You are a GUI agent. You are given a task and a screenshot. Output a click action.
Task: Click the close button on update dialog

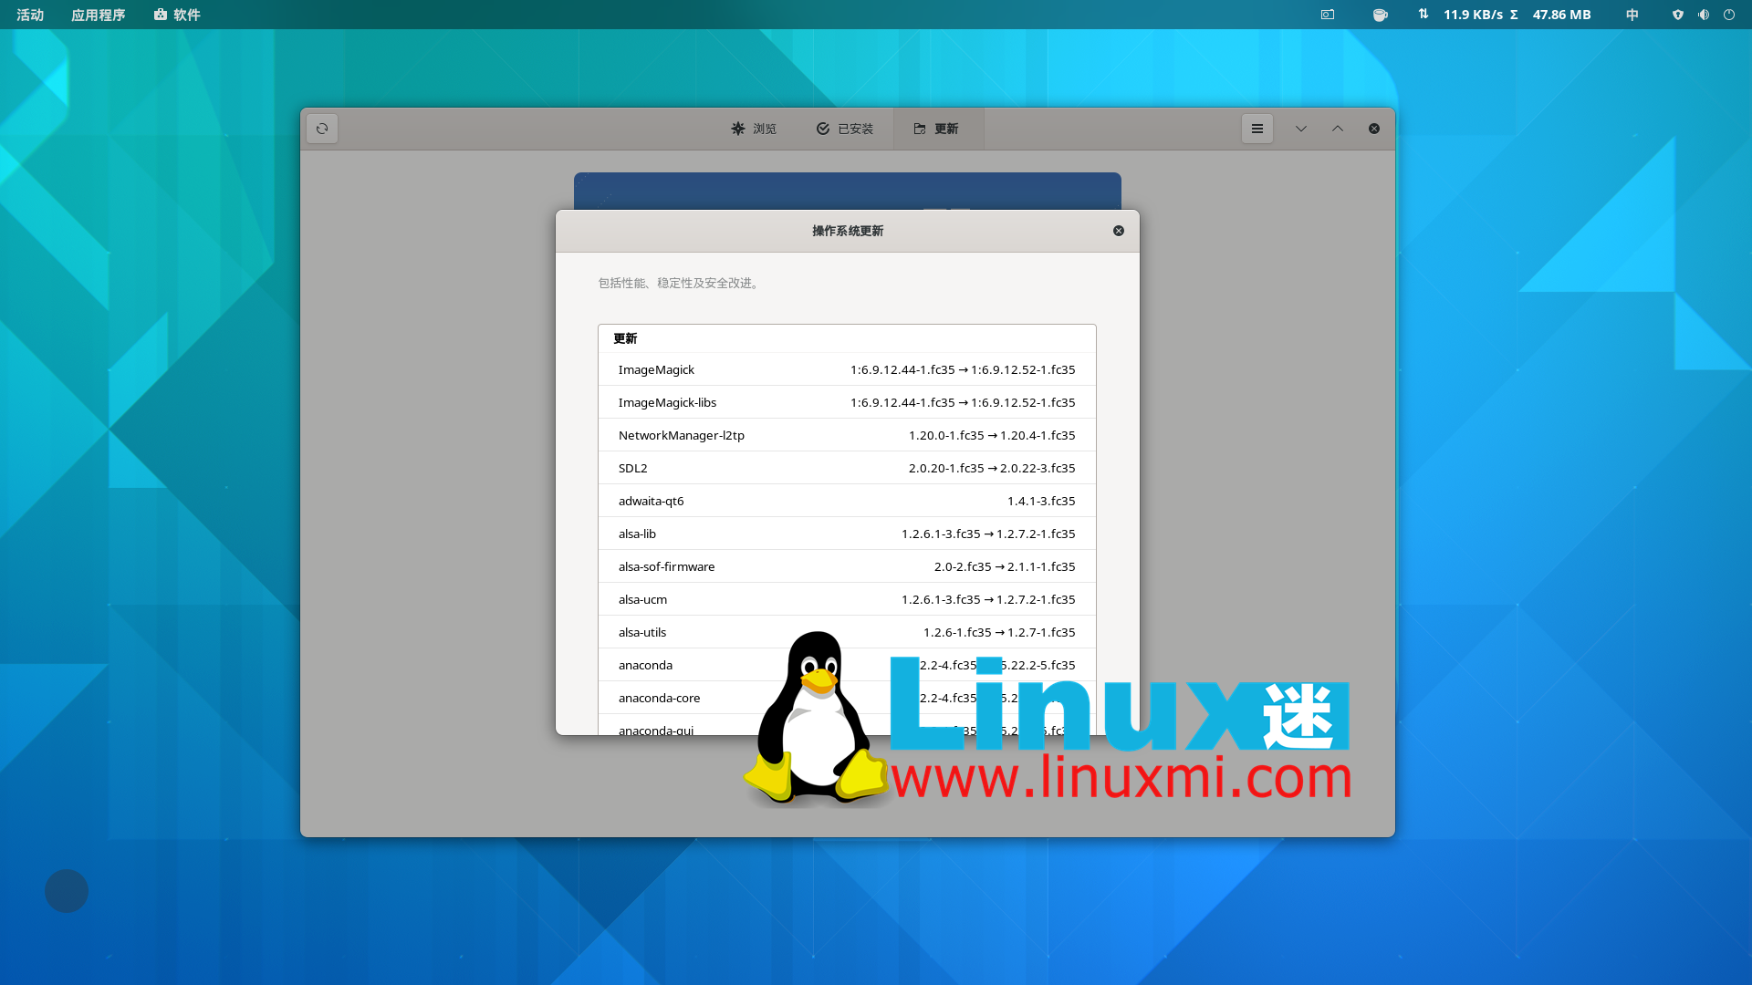[x=1118, y=230]
